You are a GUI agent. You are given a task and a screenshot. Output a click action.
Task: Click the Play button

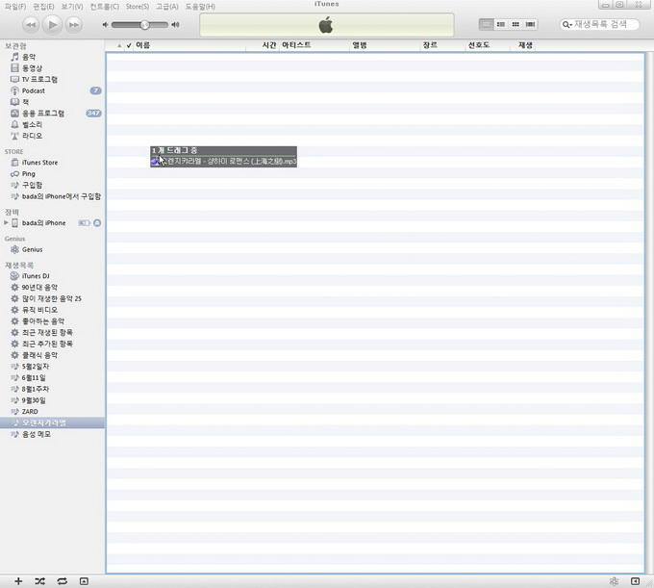pyautogui.click(x=53, y=25)
